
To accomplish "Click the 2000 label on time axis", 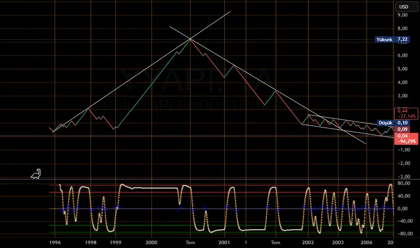I will click(152, 242).
